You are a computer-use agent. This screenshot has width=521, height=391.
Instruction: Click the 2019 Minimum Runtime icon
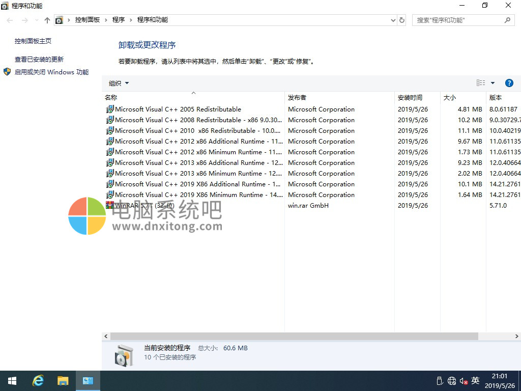(110, 194)
